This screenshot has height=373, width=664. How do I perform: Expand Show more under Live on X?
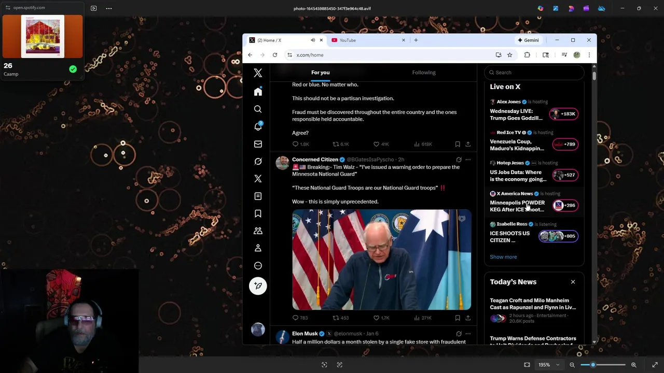(x=503, y=257)
